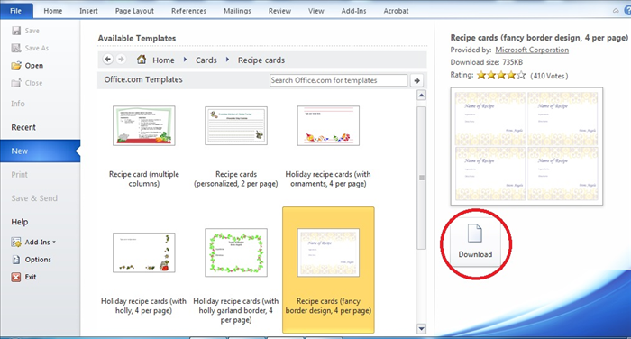
Task: Select holly garland border recipe card thumbnail
Action: (x=236, y=252)
